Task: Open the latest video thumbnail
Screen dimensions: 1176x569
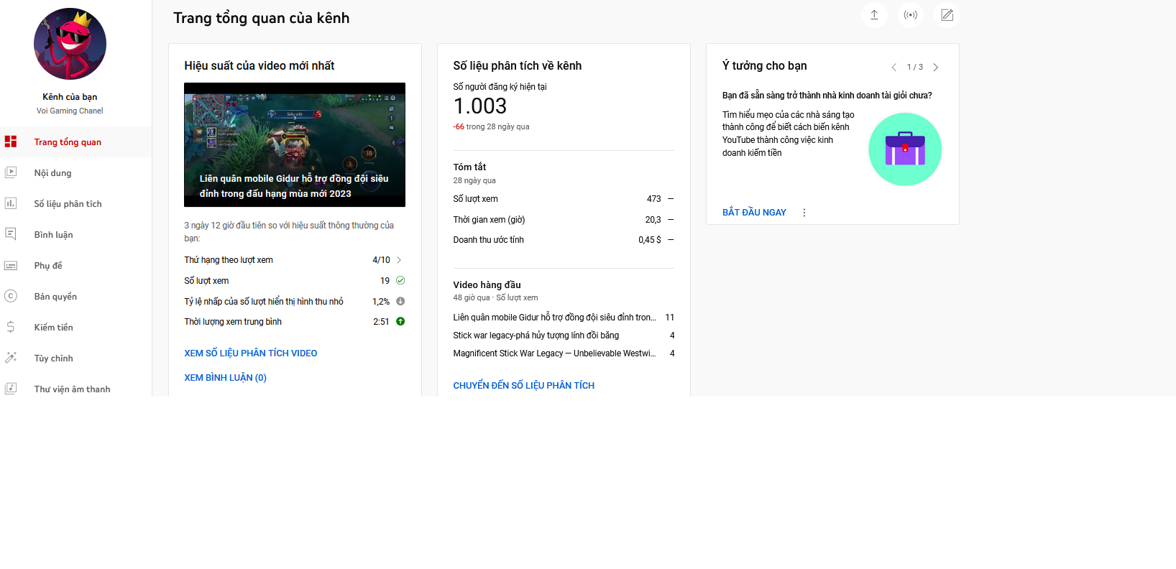Action: pos(294,144)
